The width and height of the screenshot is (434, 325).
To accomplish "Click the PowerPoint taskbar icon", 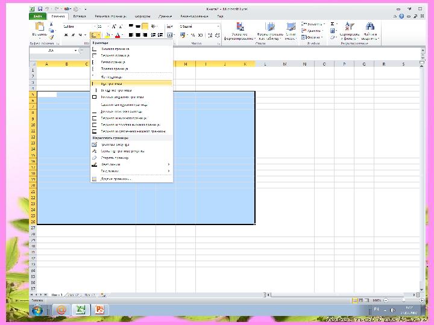I will 99,310.
